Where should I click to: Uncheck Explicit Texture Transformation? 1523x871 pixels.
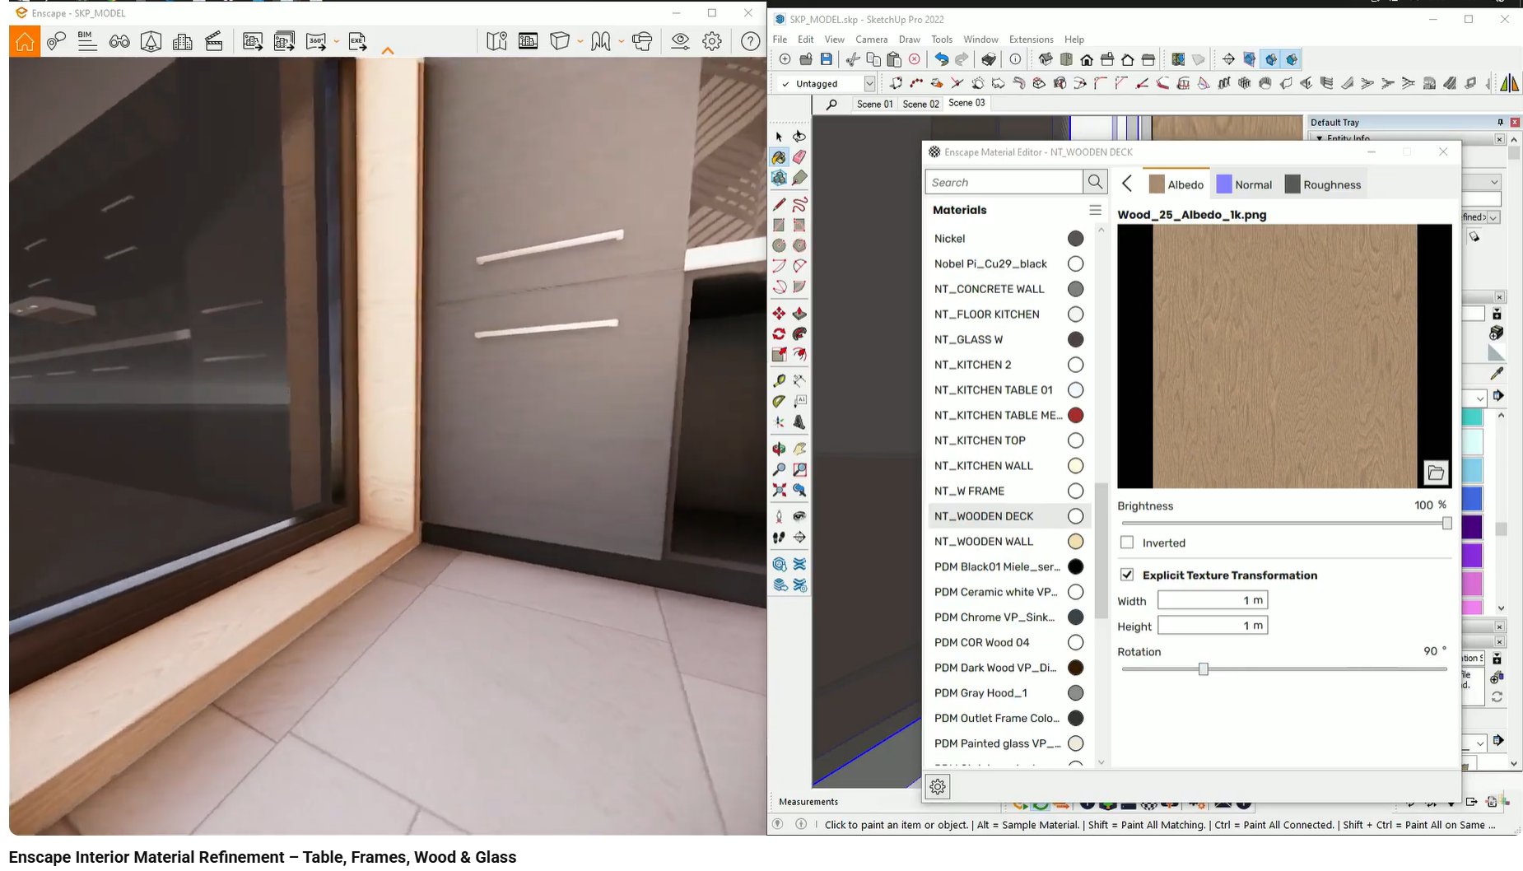tap(1128, 574)
